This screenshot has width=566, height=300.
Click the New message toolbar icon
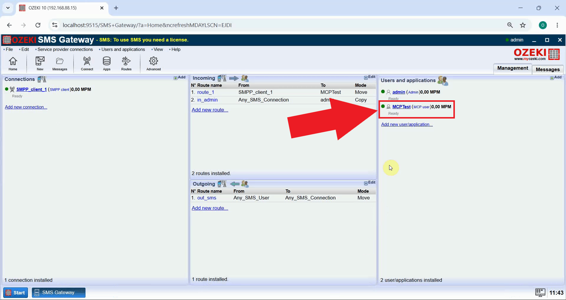pyautogui.click(x=40, y=63)
